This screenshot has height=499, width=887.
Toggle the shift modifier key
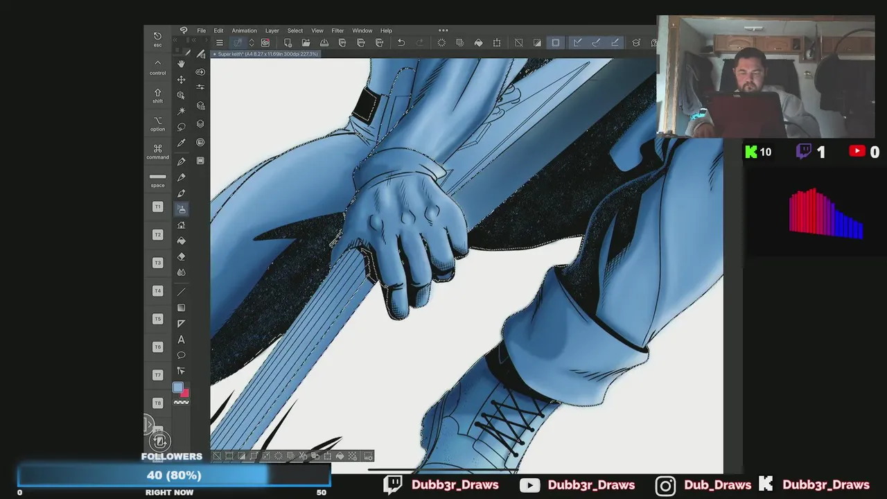(157, 96)
